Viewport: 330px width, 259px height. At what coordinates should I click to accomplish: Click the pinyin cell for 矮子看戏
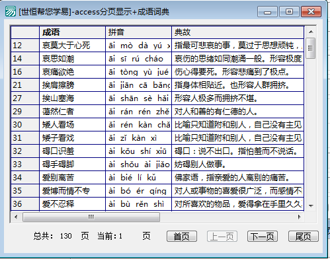(x=138, y=138)
